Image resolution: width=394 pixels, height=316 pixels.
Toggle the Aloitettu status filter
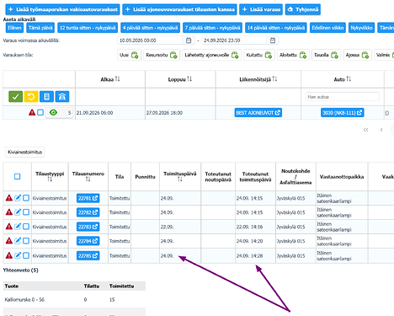click(293, 55)
